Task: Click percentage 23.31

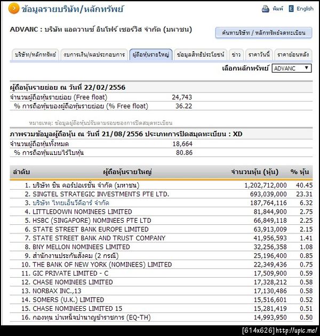Action: point(304,194)
